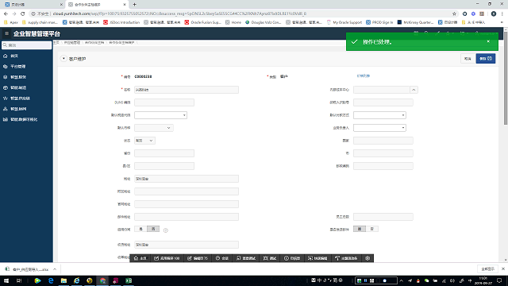Click the 主页 home button in developer toolbar
This screenshot has width=508, height=286.
[140, 258]
